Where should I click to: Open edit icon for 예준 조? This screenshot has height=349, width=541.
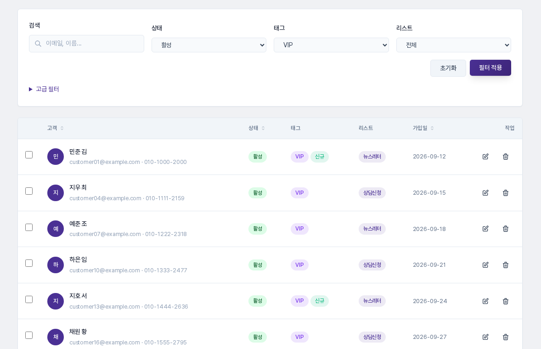tap(485, 229)
